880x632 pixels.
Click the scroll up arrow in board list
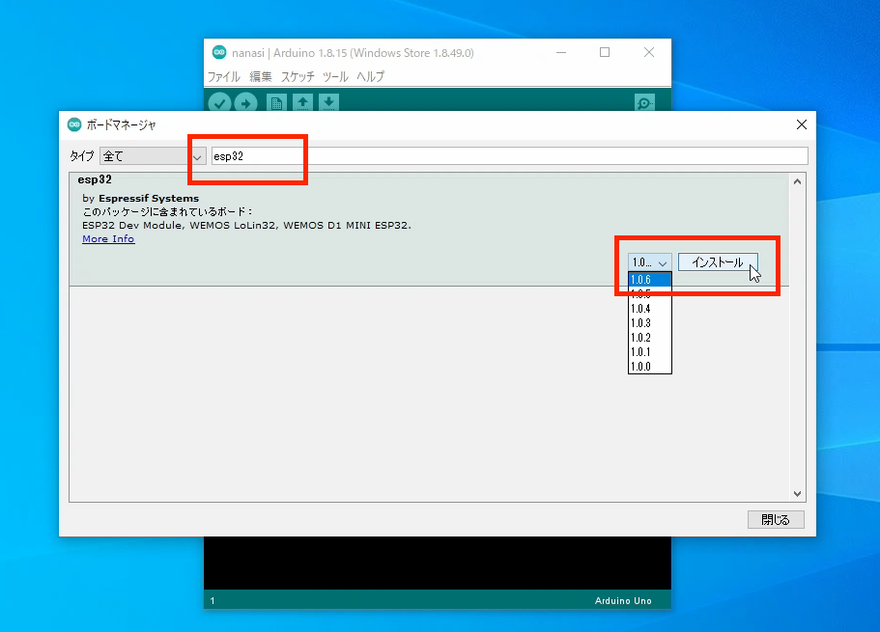coord(798,181)
